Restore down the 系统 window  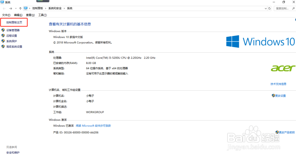(x=284, y=2)
